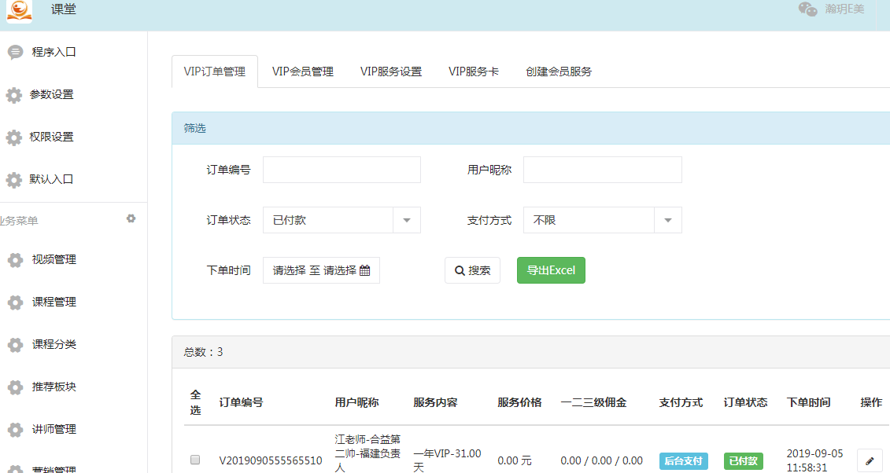Open the VIP服务设置 tab
The width and height of the screenshot is (890, 473).
391,71
